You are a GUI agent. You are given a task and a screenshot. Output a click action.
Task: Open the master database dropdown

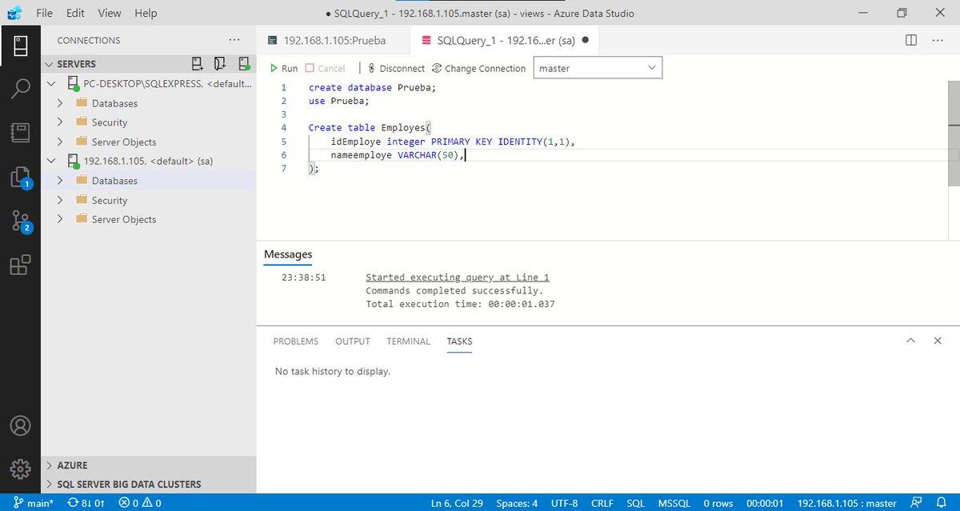(598, 69)
